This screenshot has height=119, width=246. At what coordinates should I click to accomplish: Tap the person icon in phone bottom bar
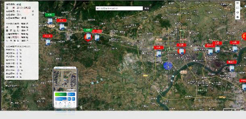[74, 102]
